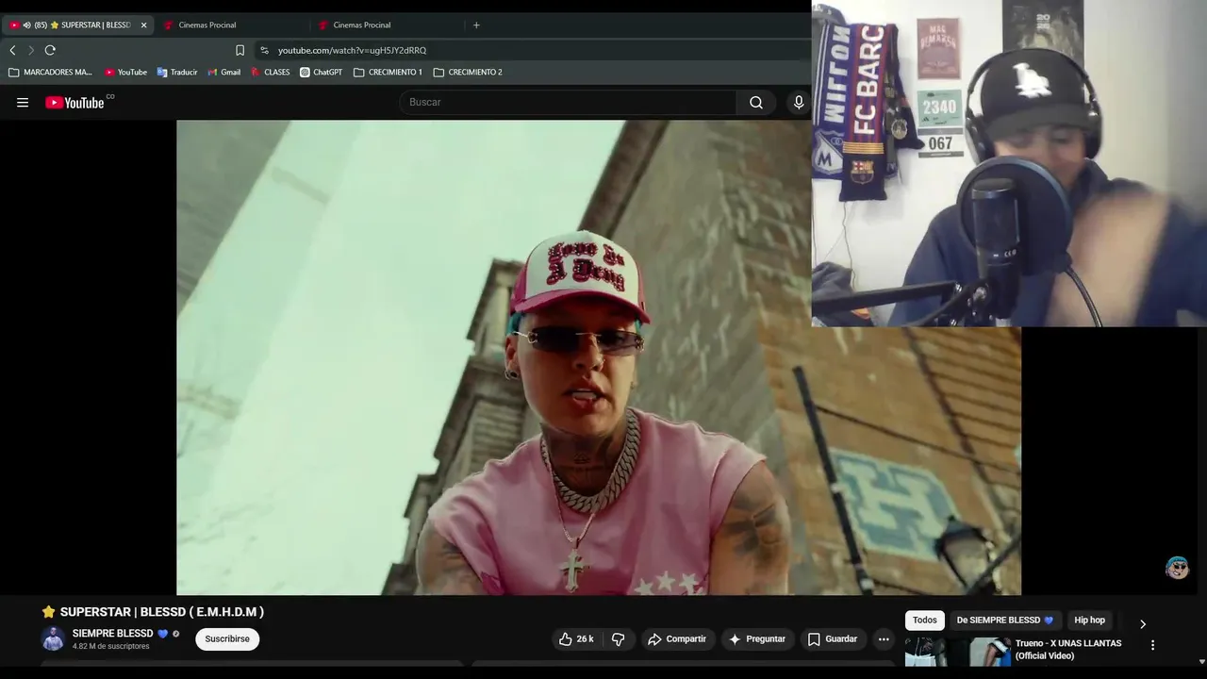This screenshot has height=679, width=1207.
Task: Open site info icon left of URL
Action: tap(264, 50)
